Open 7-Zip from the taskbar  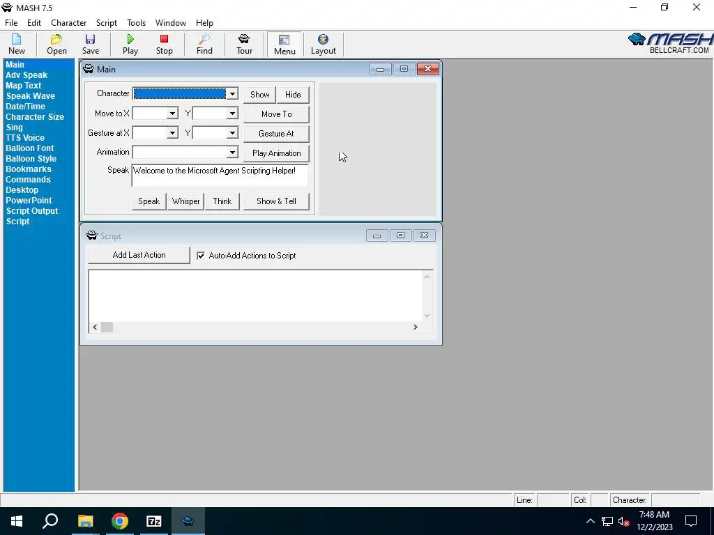tap(154, 521)
